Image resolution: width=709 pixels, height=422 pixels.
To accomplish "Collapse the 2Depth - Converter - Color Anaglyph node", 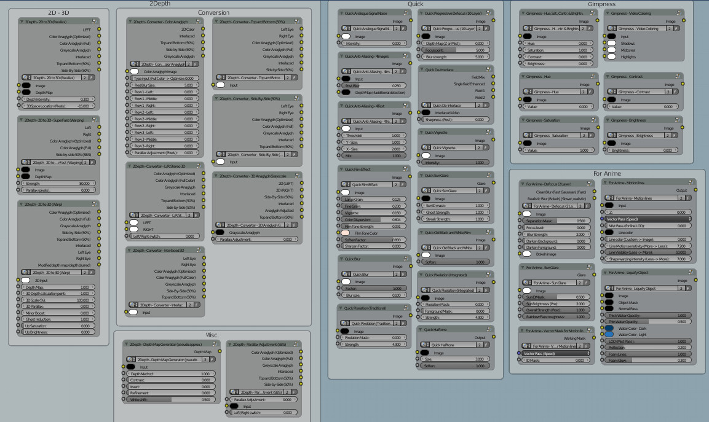I will 130,21.
